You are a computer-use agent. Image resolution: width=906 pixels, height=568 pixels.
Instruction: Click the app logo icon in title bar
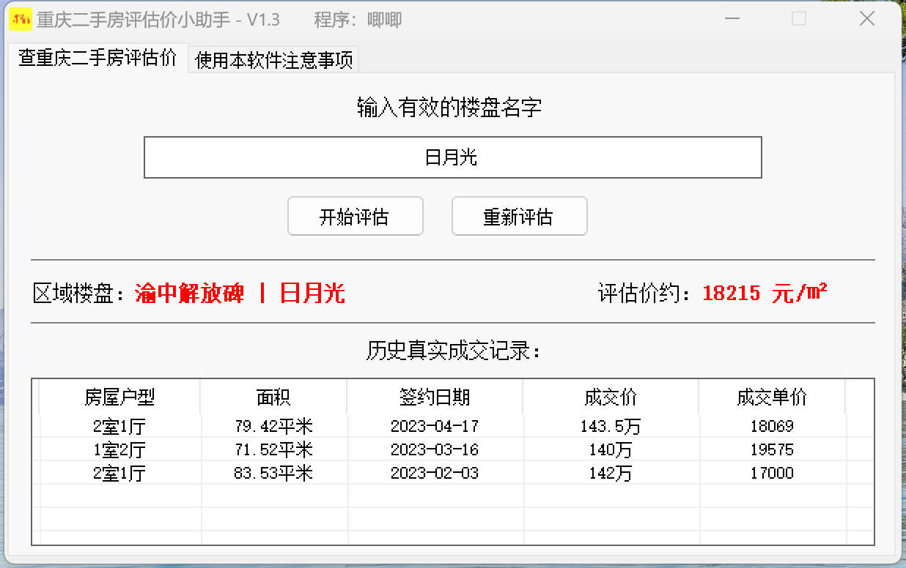[x=20, y=19]
